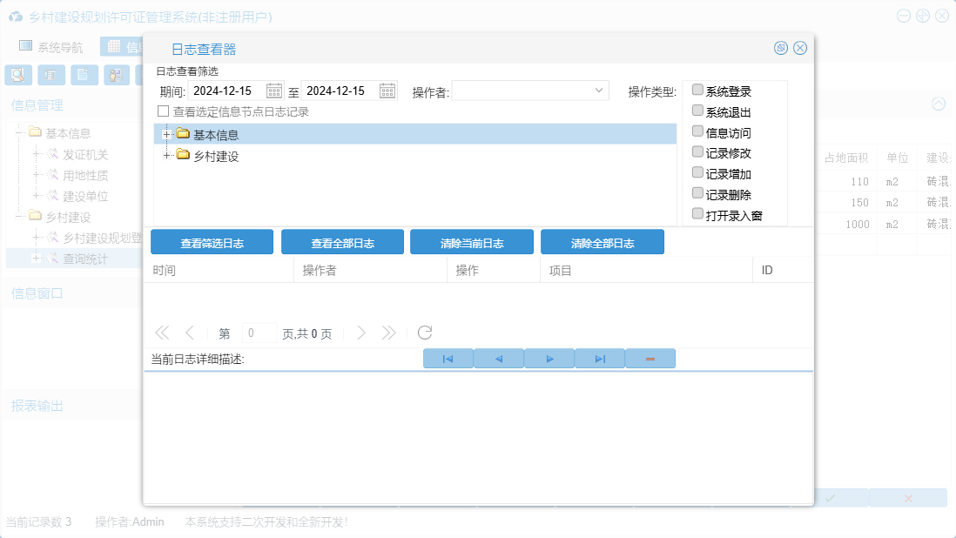Click the delete log record minus button
The image size is (956, 538).
click(x=650, y=359)
